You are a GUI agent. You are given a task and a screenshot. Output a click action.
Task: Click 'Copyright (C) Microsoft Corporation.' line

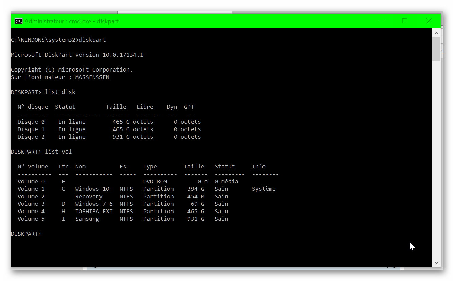[x=72, y=70]
